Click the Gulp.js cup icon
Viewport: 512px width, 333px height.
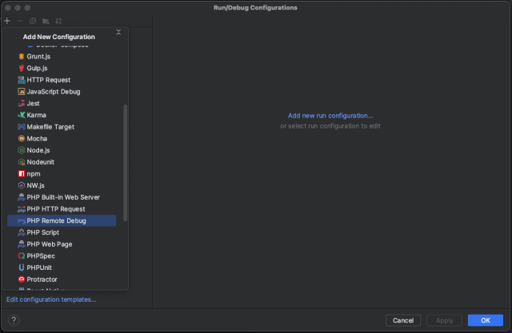coord(22,68)
